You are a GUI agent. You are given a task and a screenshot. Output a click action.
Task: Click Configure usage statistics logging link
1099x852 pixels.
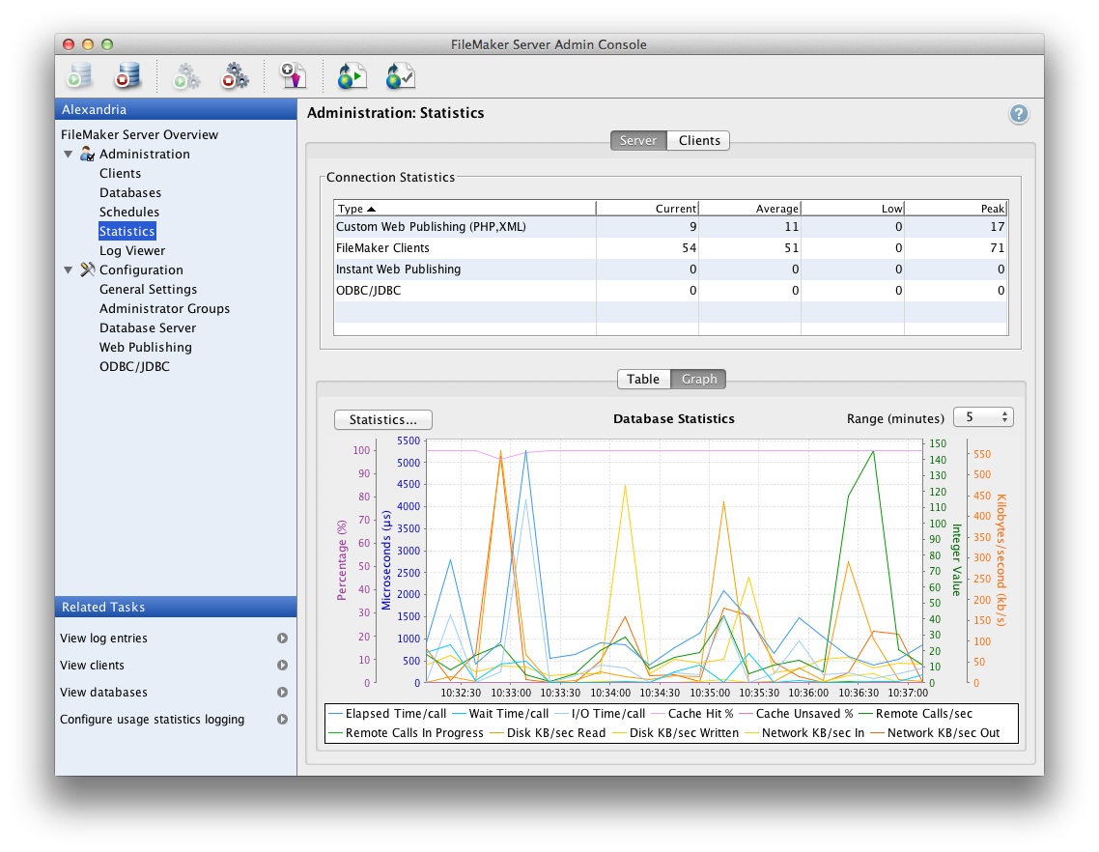[x=152, y=719]
